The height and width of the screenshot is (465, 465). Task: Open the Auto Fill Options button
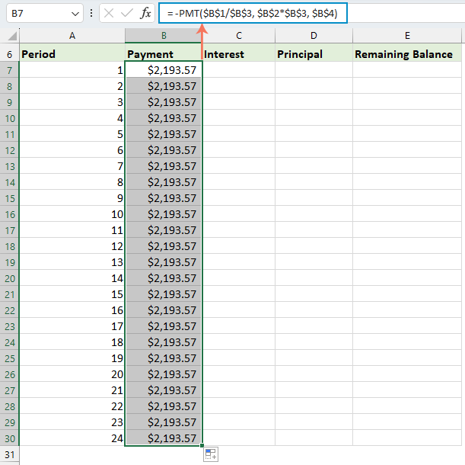coord(210,454)
